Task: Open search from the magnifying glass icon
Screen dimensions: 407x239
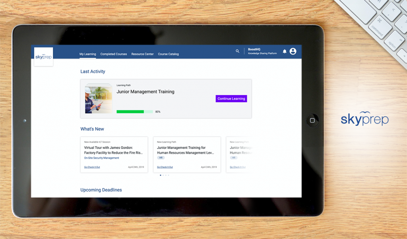Action: point(237,51)
